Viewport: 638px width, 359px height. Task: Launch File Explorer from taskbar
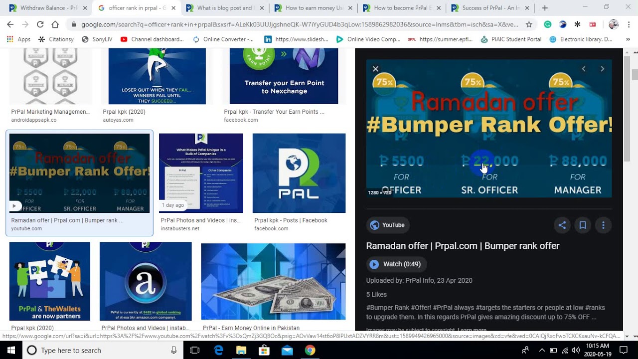pos(241,351)
